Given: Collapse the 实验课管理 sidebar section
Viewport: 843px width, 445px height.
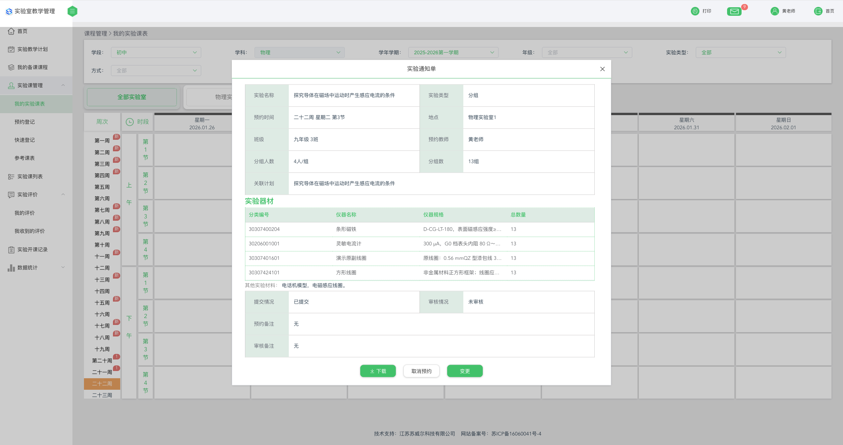Looking at the screenshot, I should [63, 86].
